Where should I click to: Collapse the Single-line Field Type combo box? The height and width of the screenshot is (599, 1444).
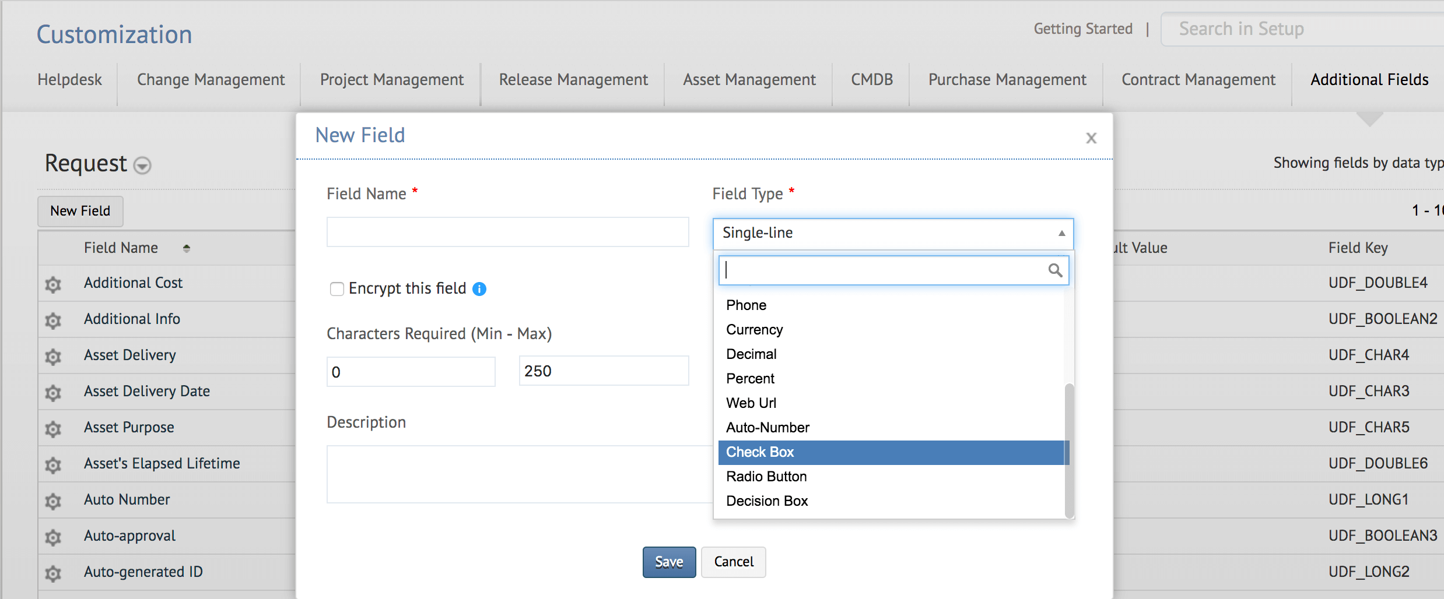click(x=1061, y=233)
